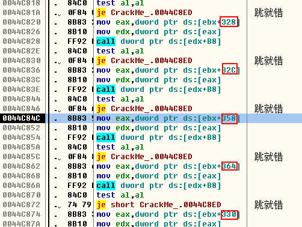Click test al,al at row 0044C844

tap(120, 99)
